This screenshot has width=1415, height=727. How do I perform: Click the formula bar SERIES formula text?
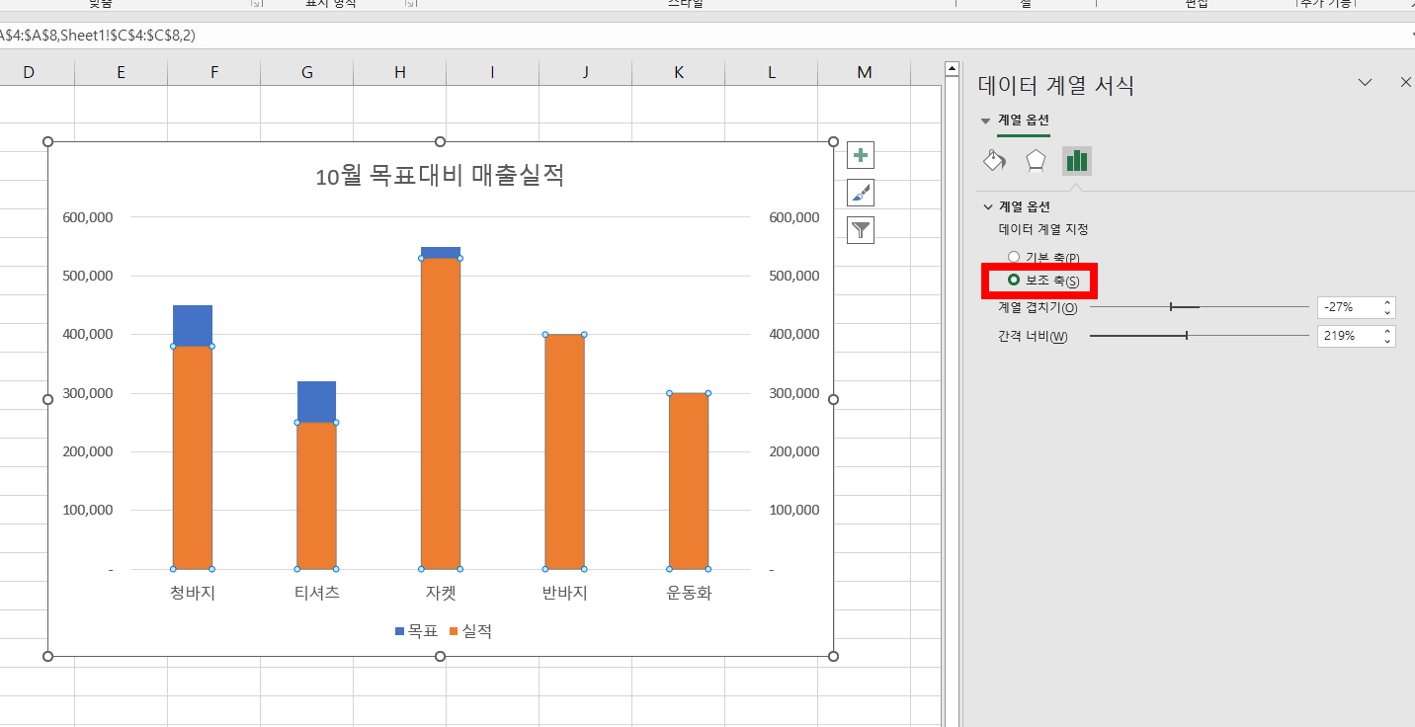point(98,36)
